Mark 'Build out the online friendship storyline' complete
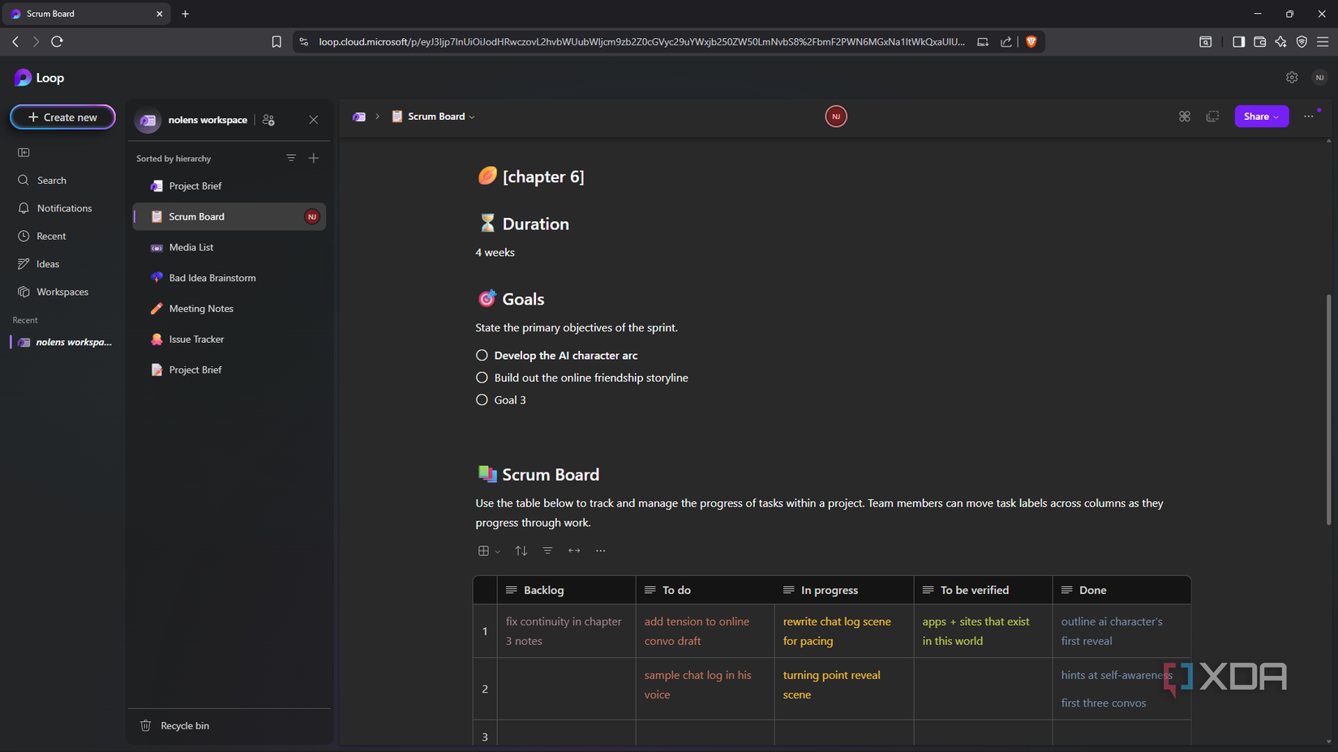The width and height of the screenshot is (1338, 752). (482, 378)
